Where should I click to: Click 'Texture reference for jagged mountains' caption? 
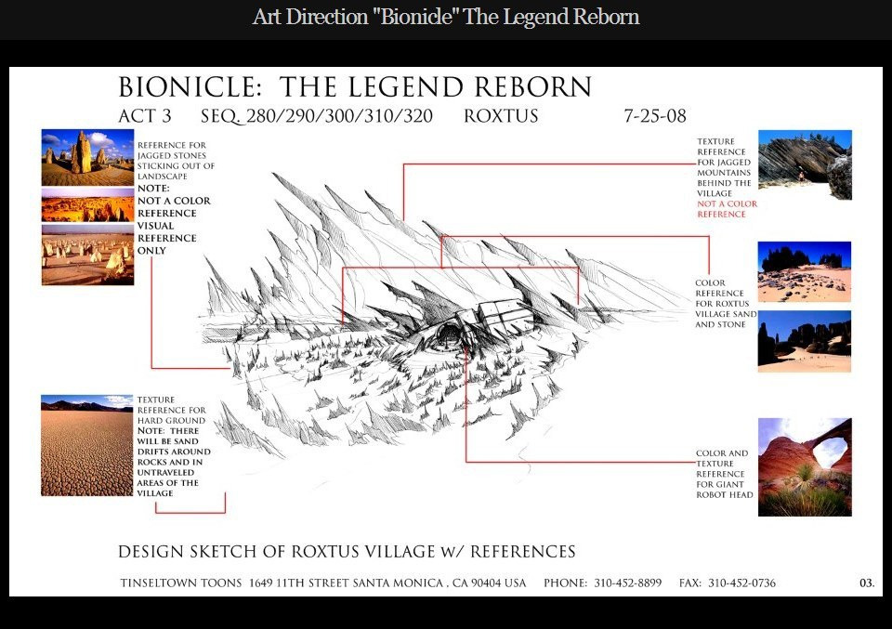[724, 167]
